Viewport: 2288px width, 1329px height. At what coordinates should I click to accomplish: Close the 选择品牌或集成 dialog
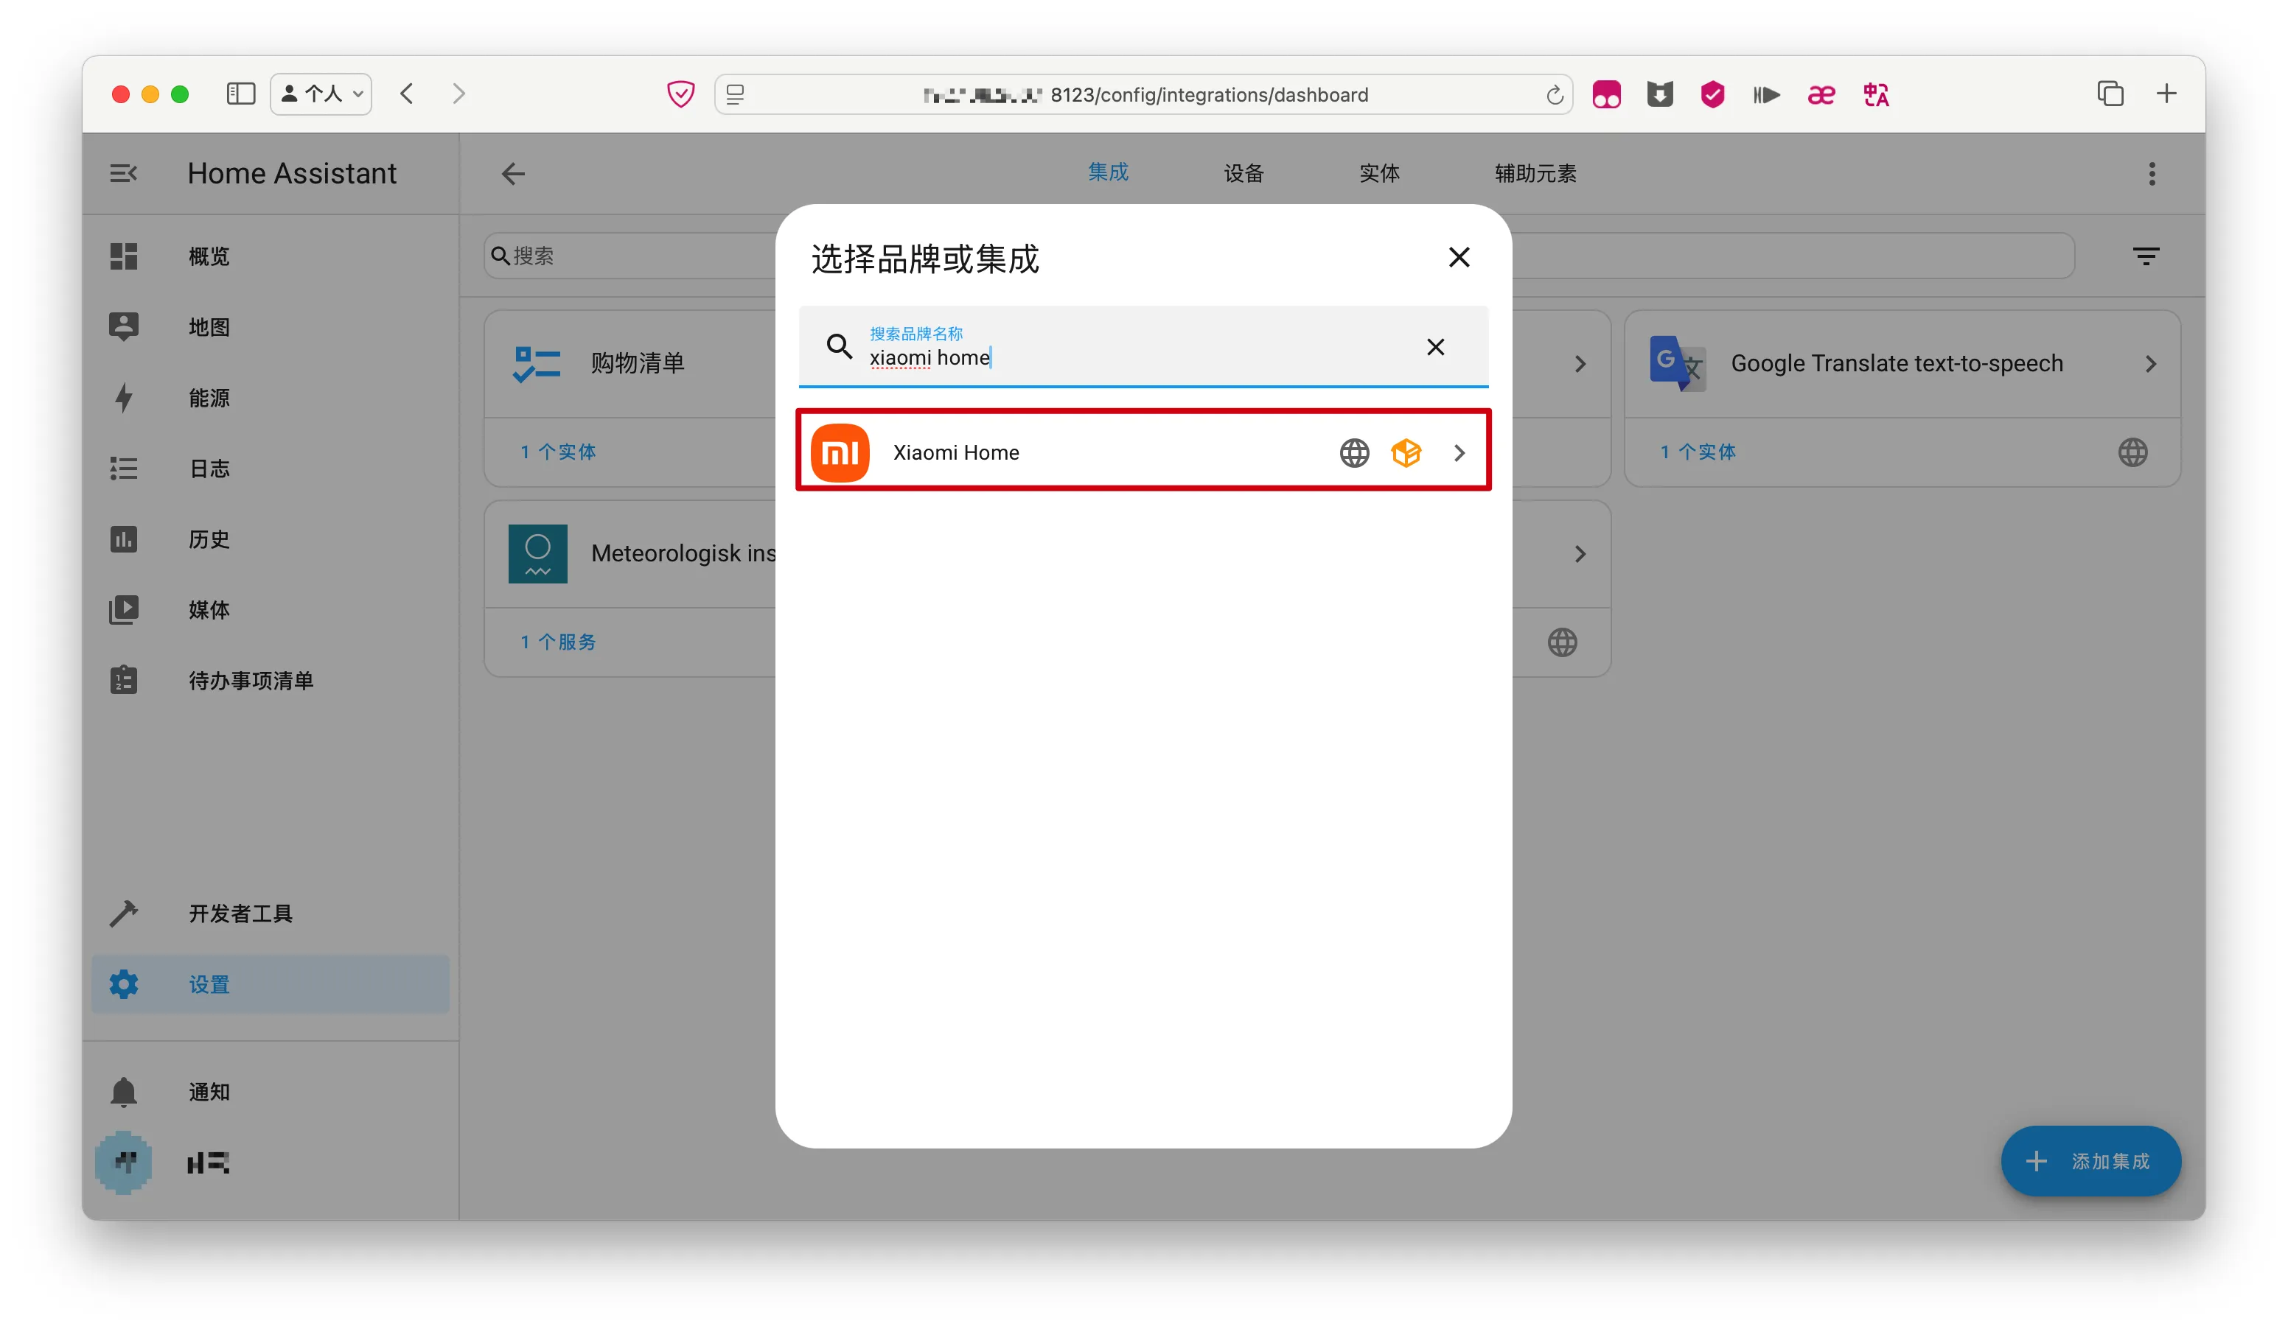1459,258
